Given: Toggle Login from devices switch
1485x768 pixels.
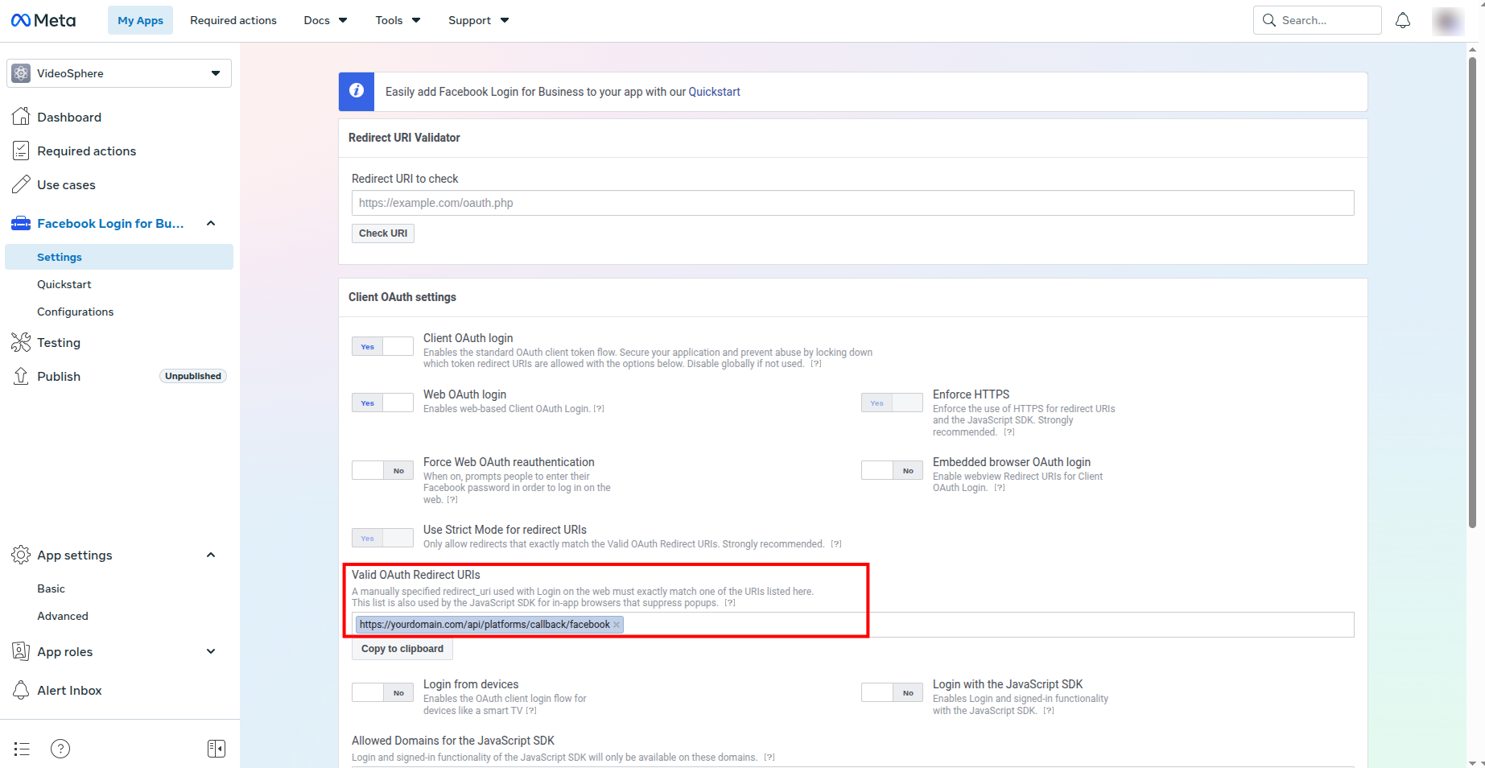Looking at the screenshot, I should pyautogui.click(x=382, y=692).
